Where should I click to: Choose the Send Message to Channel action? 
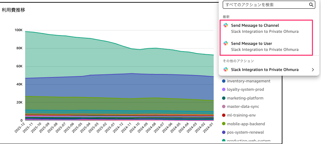[255, 25]
